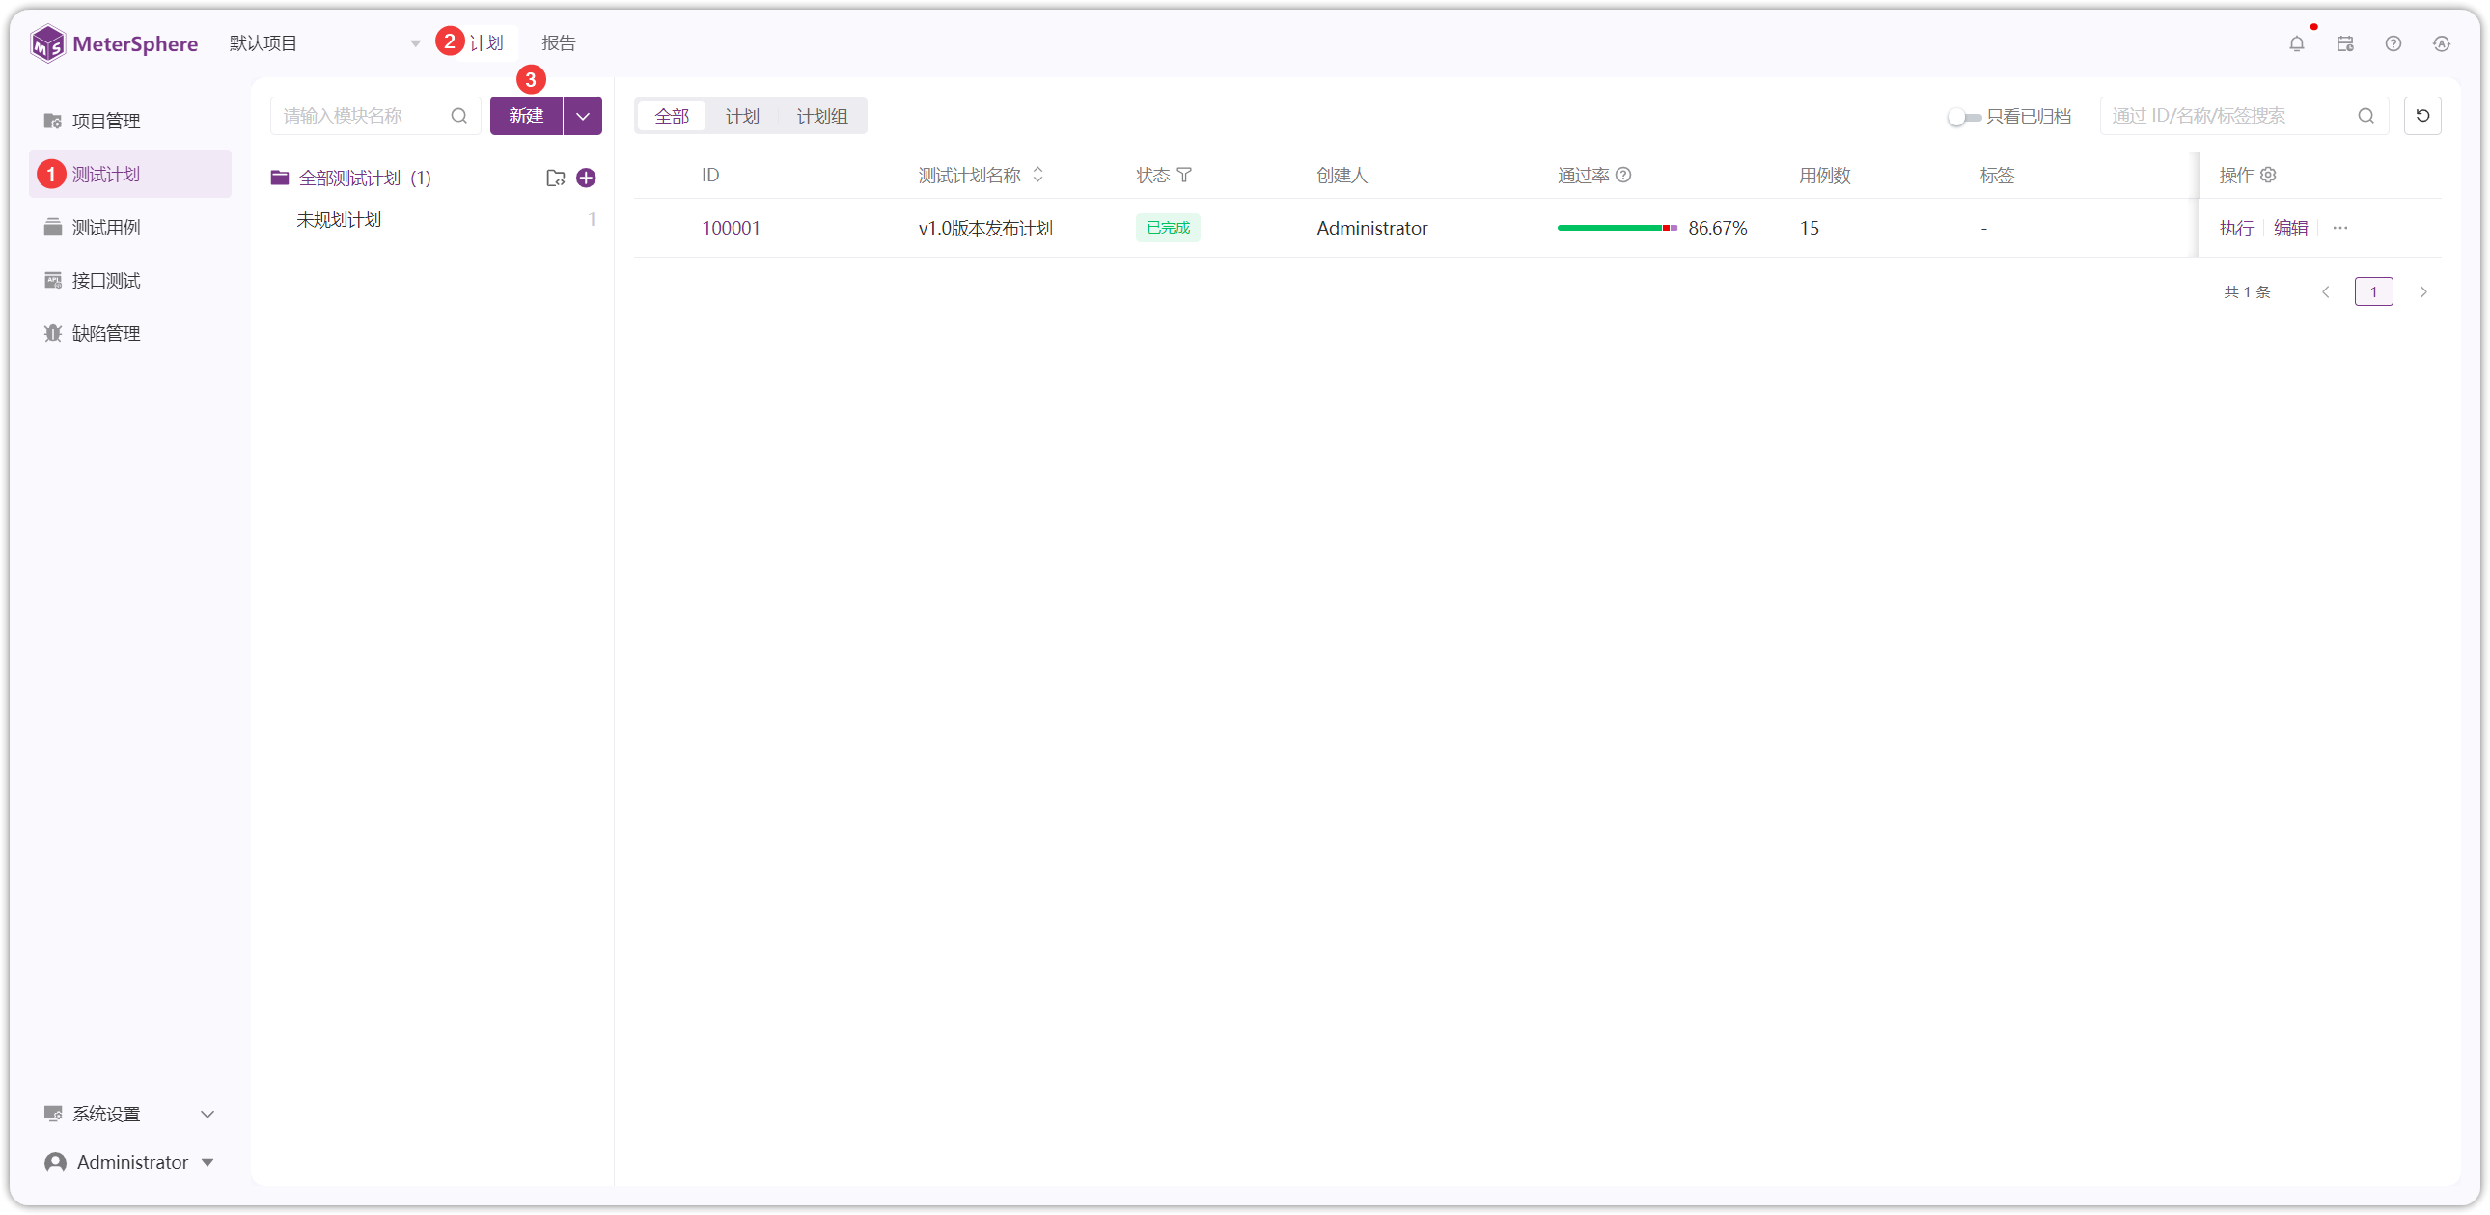Open the task center icon
The width and height of the screenshot is (2490, 1215).
[2344, 43]
